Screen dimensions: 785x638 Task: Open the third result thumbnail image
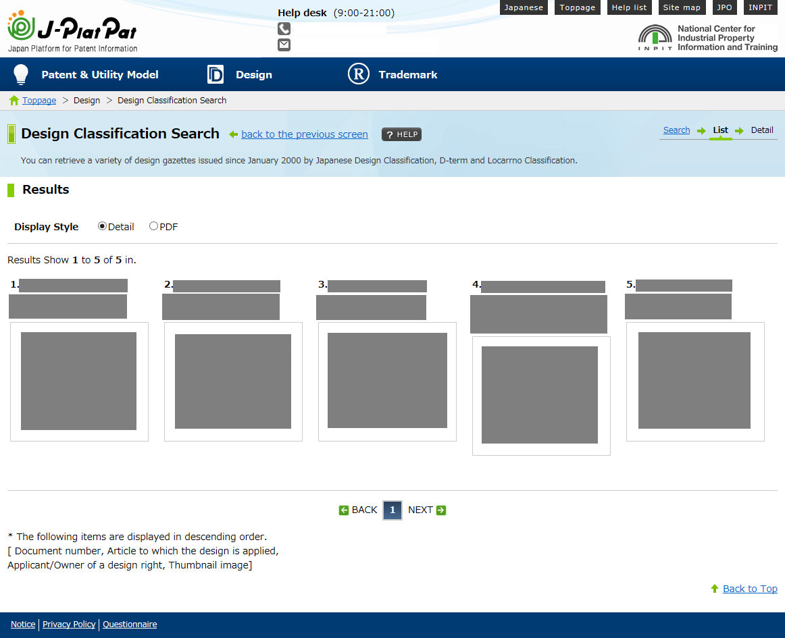(387, 381)
